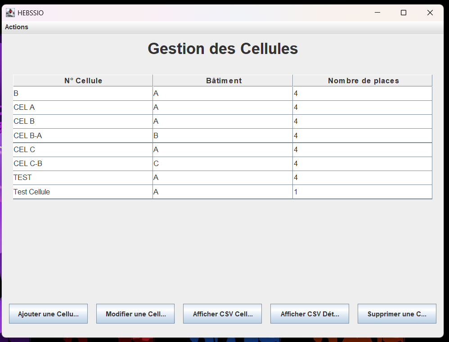
Task: Minimize the HEBSSIO window
Action: tap(377, 13)
